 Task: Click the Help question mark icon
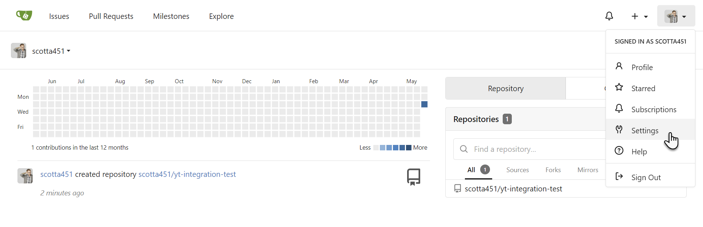(x=619, y=151)
